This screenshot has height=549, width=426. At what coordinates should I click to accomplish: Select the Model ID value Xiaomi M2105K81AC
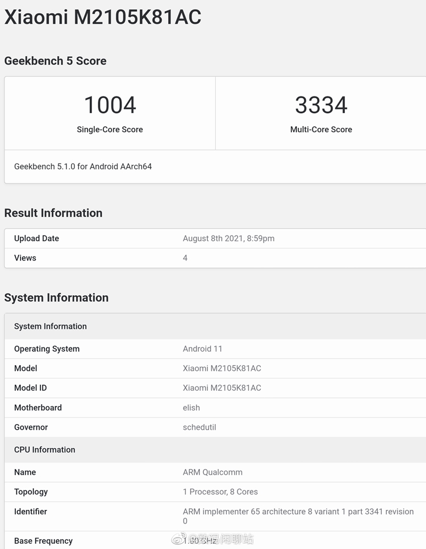(222, 388)
